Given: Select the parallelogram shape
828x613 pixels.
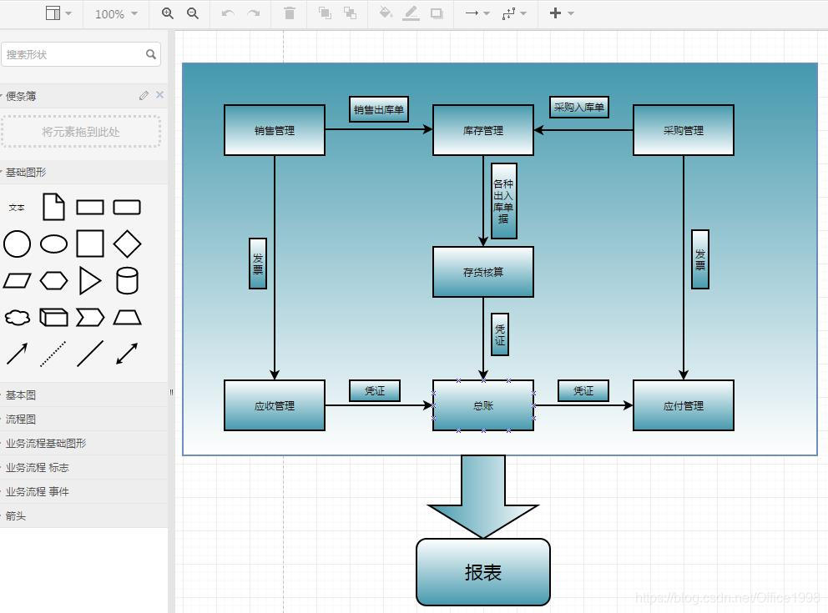Looking at the screenshot, I should [17, 281].
